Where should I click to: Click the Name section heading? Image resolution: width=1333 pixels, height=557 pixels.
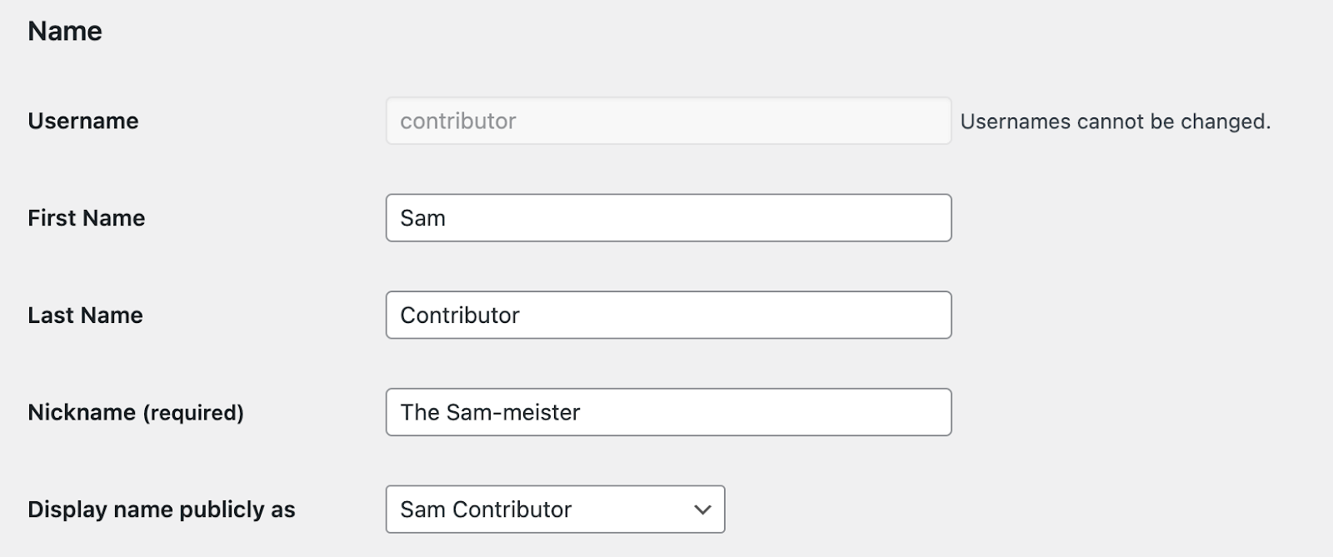point(65,32)
